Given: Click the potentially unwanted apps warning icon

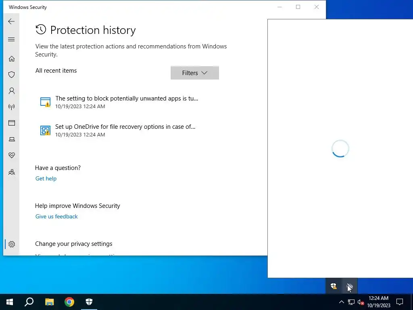Looking at the screenshot, I should click(45, 102).
